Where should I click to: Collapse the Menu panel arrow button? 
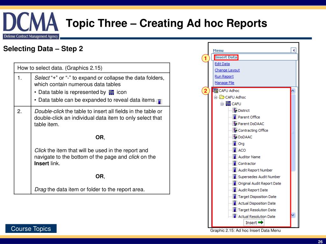(293, 50)
